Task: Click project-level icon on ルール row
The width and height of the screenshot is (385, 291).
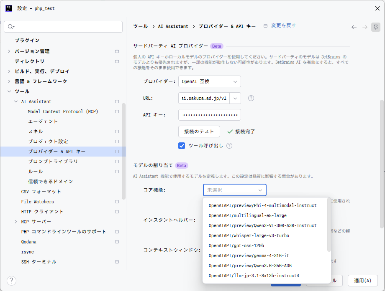Action: pyautogui.click(x=117, y=172)
